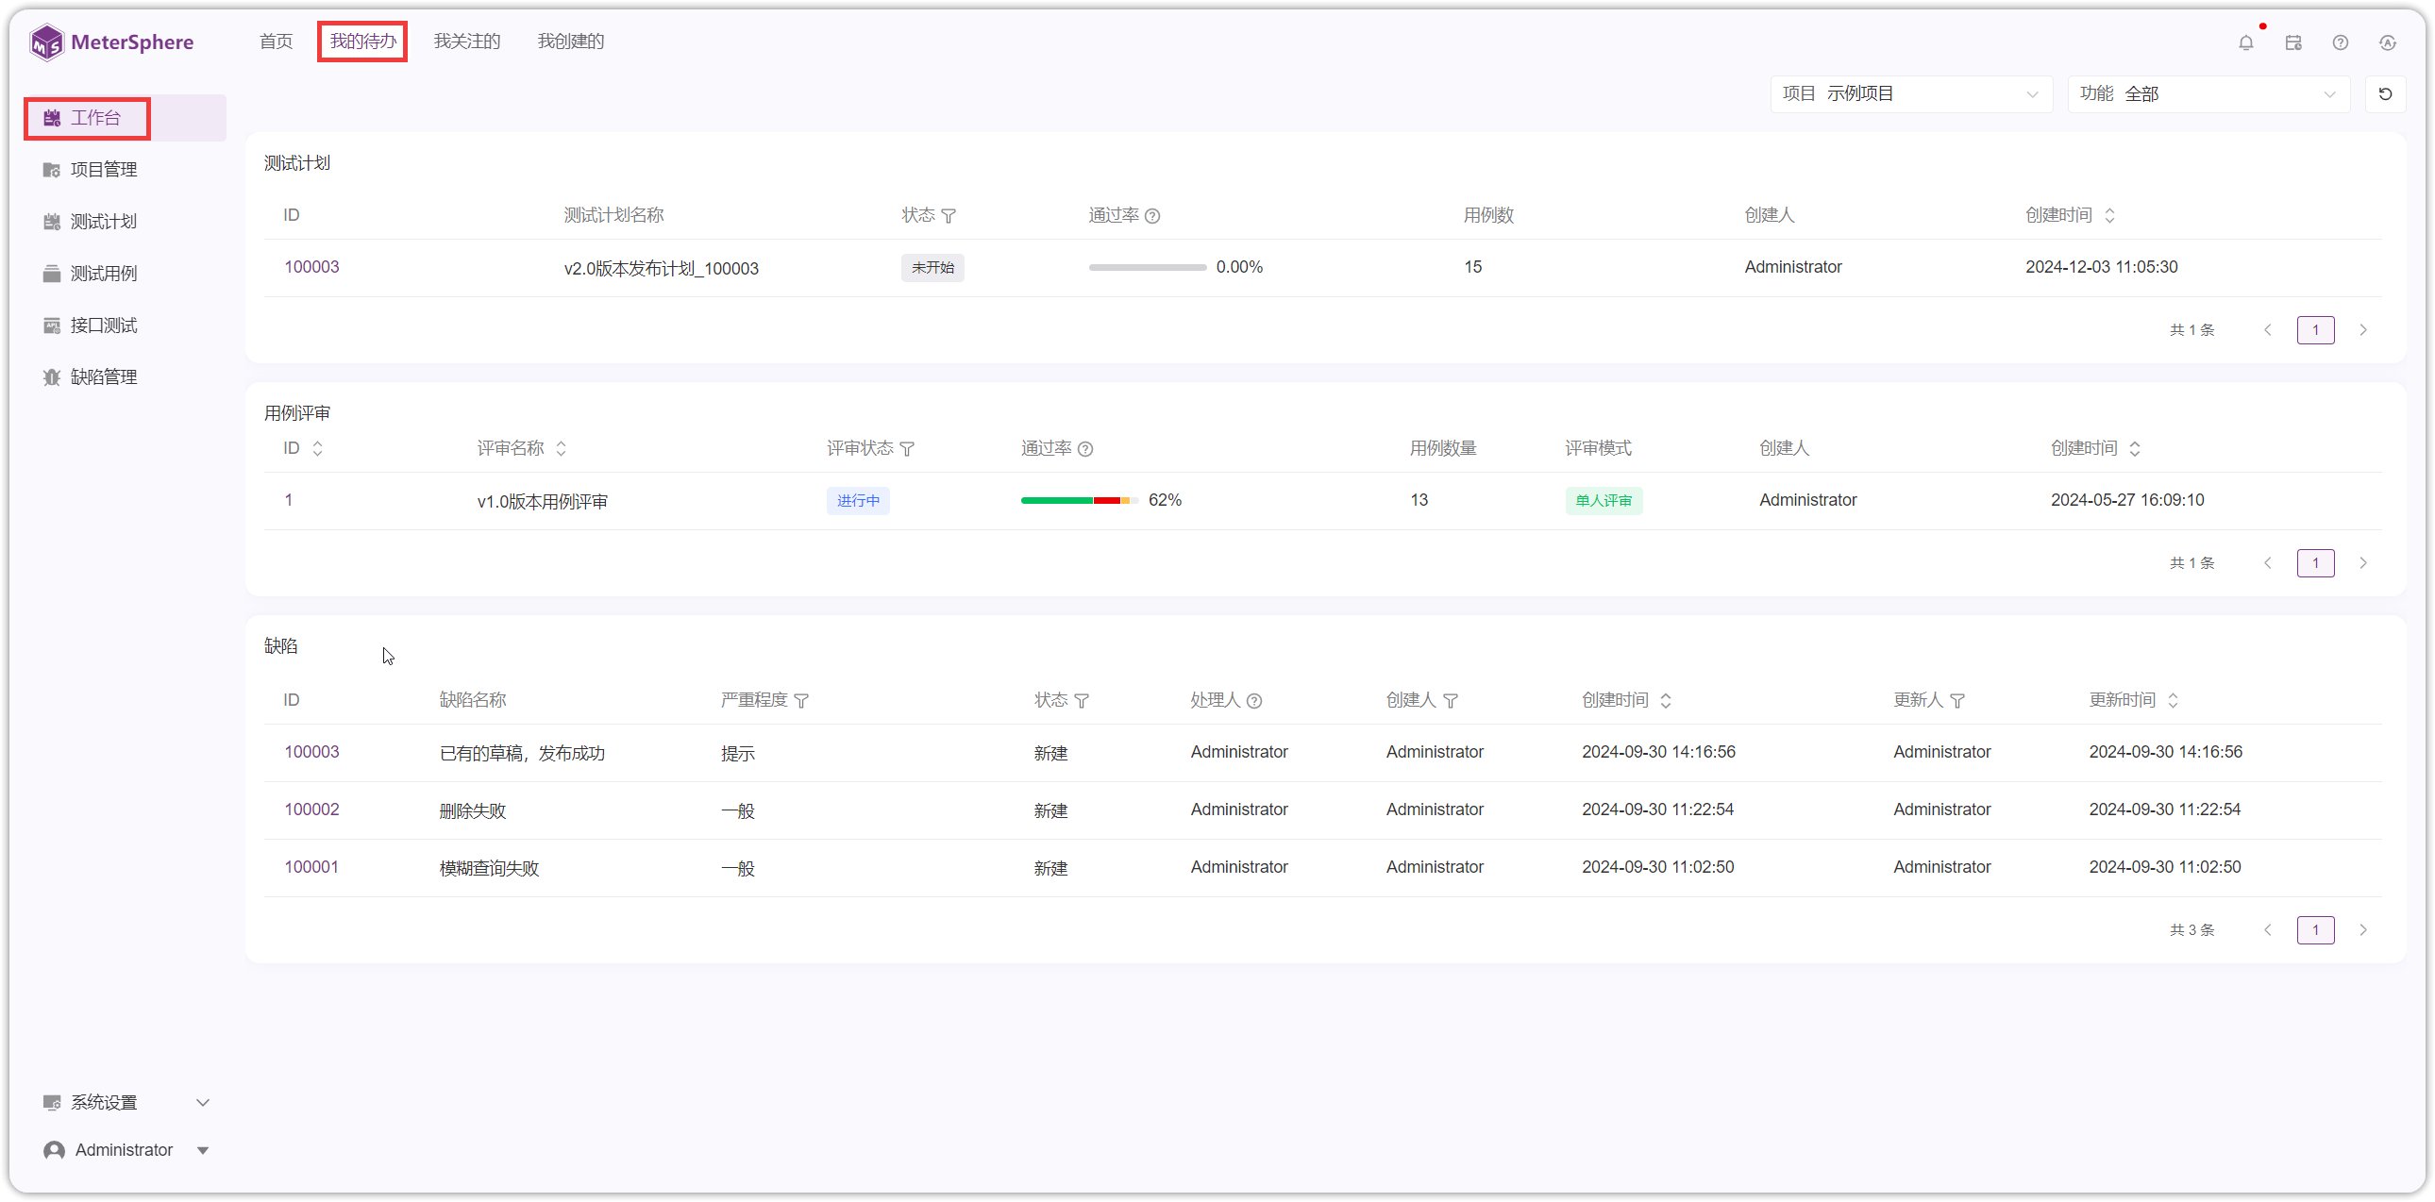Viewport: 2435px width, 1202px height.
Task: Click the MeterSphere logo
Action: 111,42
